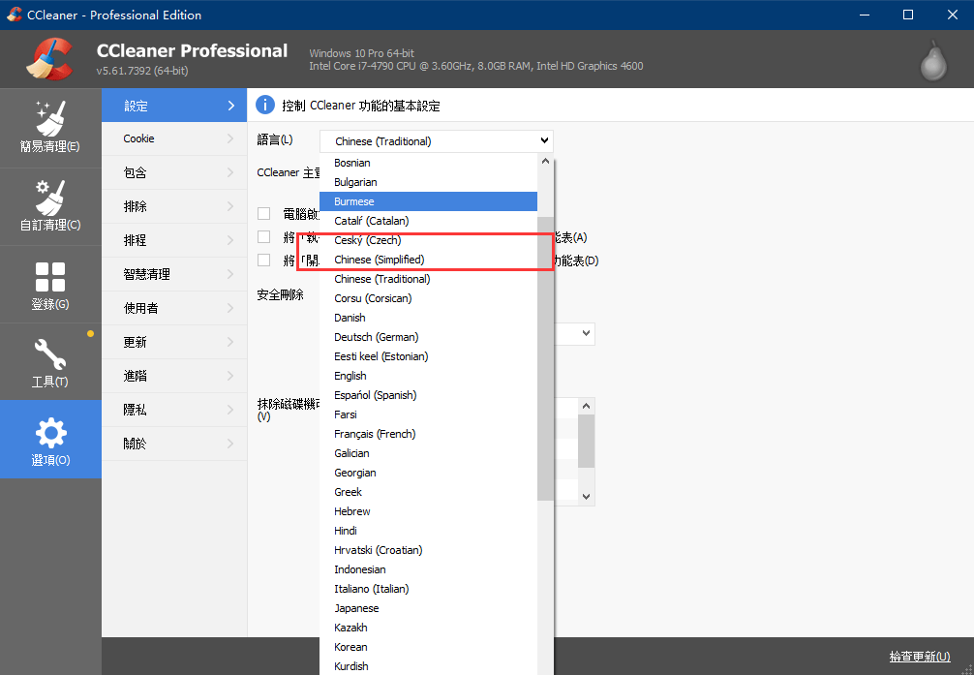Open the Cookie settings tab
Viewport: 974px width, 675px height.
pyautogui.click(x=174, y=138)
